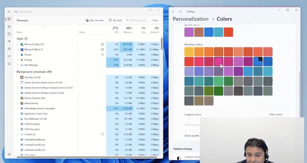
Task: Select the hot pink swatch under the cursor
Action: pyautogui.click(x=218, y=62)
